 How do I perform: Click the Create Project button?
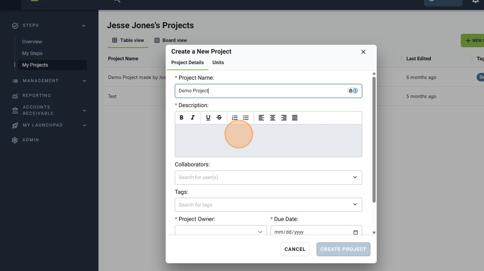pos(343,249)
